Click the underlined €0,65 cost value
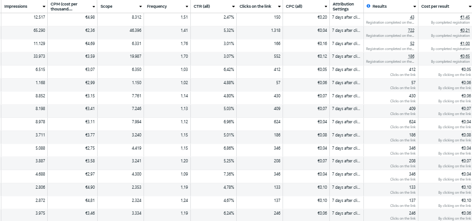 (x=465, y=56)
